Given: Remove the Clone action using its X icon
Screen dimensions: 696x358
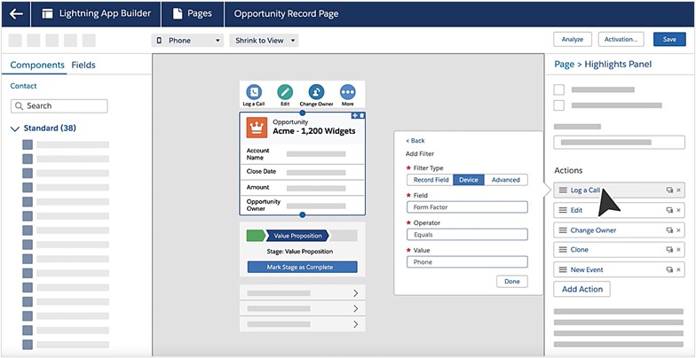Looking at the screenshot, I should (x=679, y=250).
